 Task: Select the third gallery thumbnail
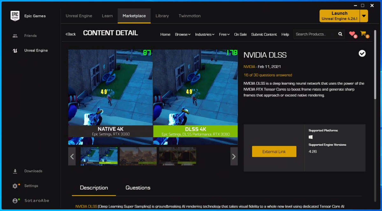point(178,156)
